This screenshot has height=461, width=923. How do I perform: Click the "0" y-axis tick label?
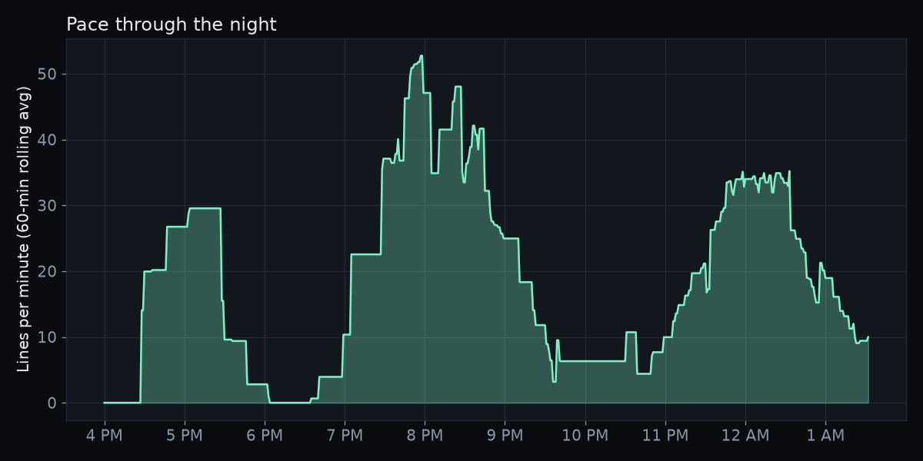coord(52,403)
